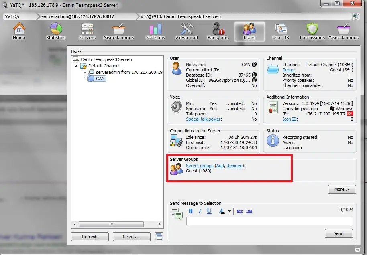
Task: Click the overlapping windows icon in the bottom-right corner
Action: coord(358,249)
